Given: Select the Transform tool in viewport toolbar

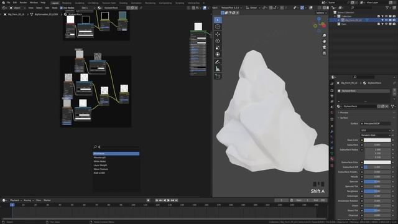Looking at the screenshot, I should (218, 54).
